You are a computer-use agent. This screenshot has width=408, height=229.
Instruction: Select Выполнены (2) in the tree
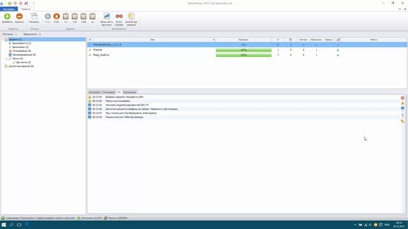click(x=20, y=47)
